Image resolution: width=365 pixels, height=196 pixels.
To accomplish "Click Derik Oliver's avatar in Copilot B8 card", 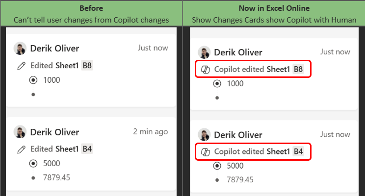I will (204, 52).
